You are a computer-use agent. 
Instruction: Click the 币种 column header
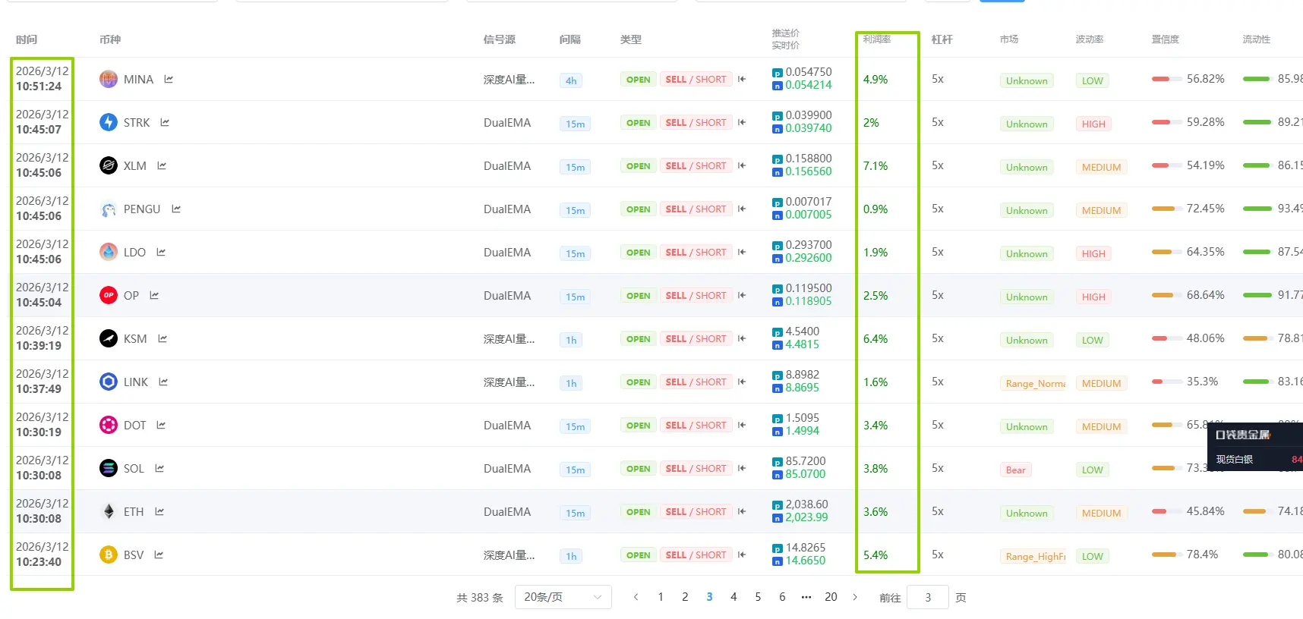click(110, 39)
